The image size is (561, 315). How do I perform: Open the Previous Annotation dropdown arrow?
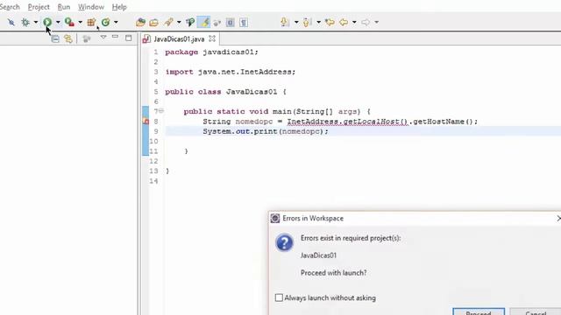318,22
